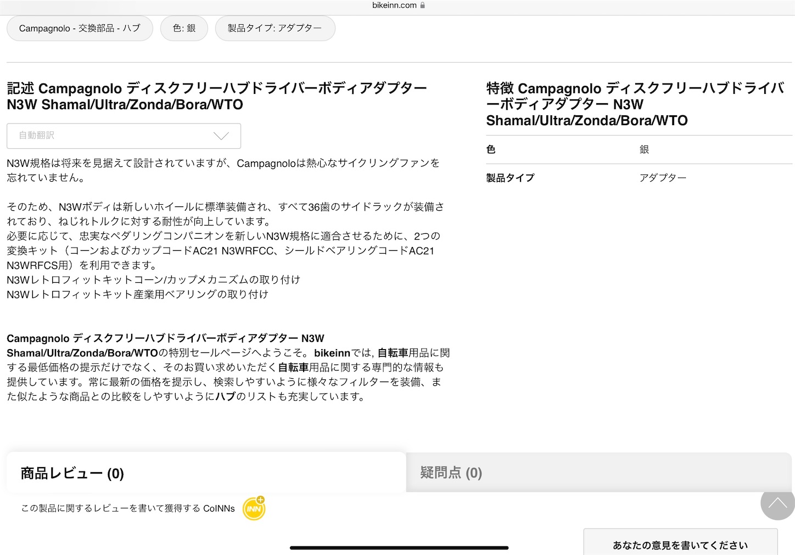795x555 pixels.
Task: Click the Campagnolo - 交換部品 - ハブ tag
Action: pyautogui.click(x=80, y=28)
